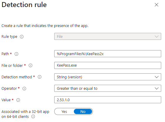Click the String (version) selected text
The height and width of the screenshot is (122, 165).
tap(69, 77)
